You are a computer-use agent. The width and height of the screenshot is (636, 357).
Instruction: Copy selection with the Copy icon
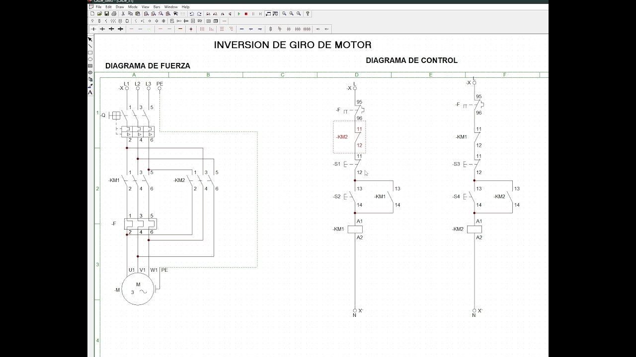(x=130, y=14)
